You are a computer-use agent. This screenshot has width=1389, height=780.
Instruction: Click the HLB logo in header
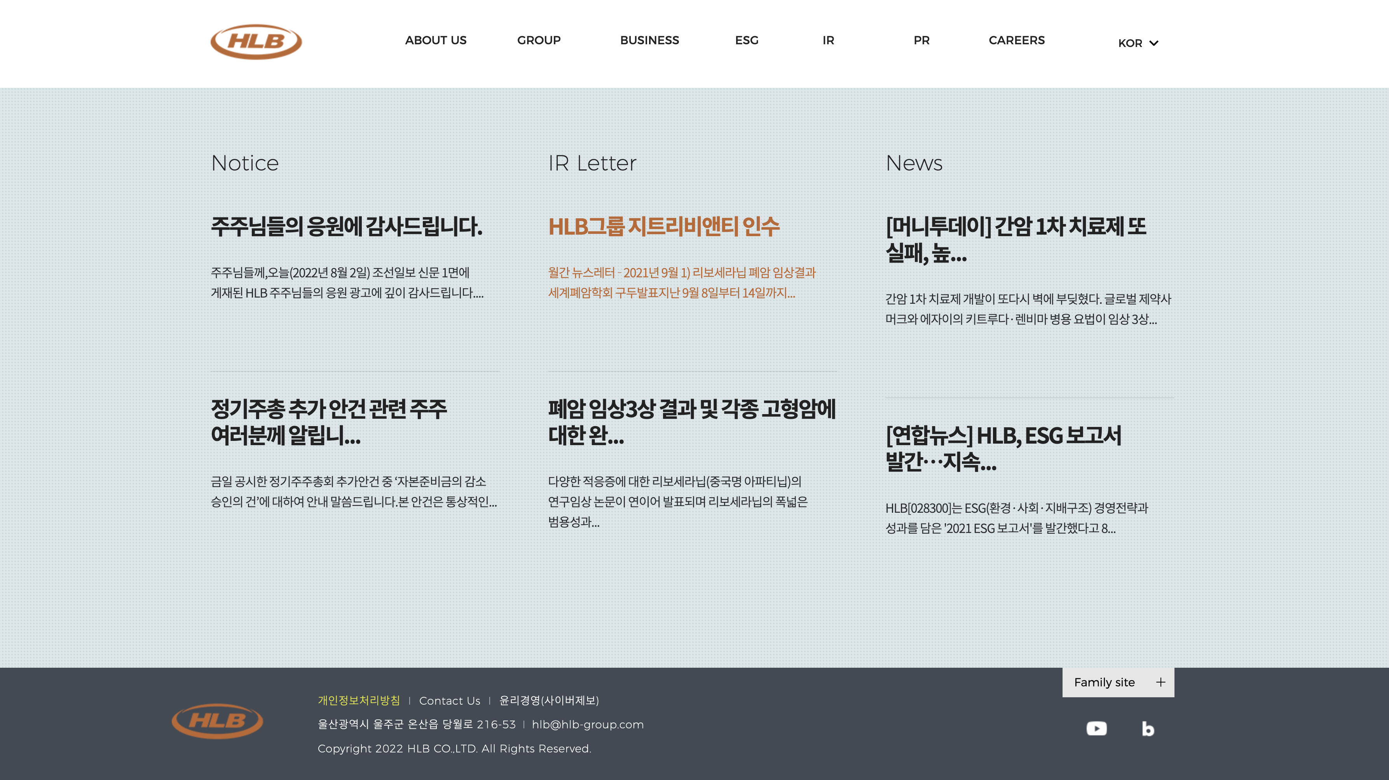[x=256, y=42]
